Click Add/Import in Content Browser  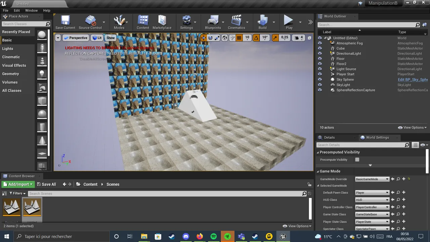click(18, 184)
